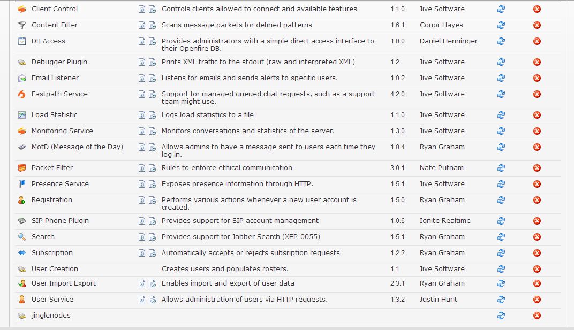Remove the SIP Phone Plugin
574x330 pixels.
click(x=537, y=221)
